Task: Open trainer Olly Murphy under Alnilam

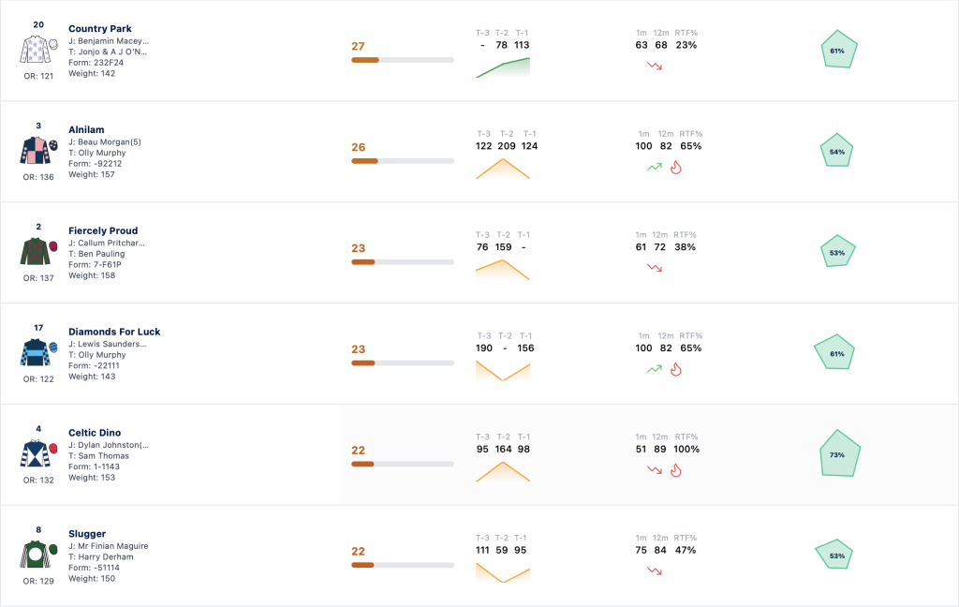Action: [102, 153]
